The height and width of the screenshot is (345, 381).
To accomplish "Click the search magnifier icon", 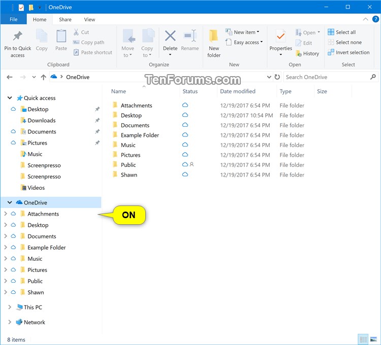I will [373, 77].
